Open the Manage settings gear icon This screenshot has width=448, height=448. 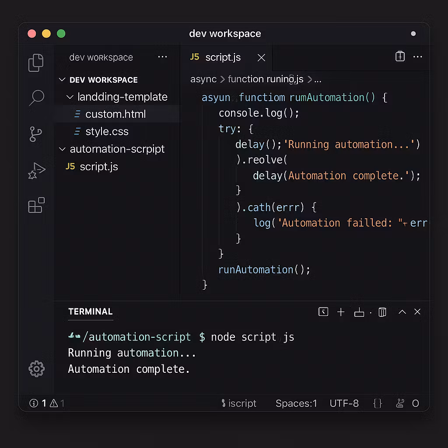pyautogui.click(x=36, y=369)
